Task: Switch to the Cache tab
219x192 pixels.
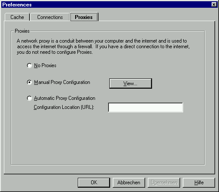Action: tap(17, 17)
